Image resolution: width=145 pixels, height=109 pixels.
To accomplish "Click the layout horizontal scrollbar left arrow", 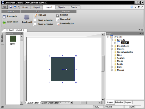I will click(71, 103).
